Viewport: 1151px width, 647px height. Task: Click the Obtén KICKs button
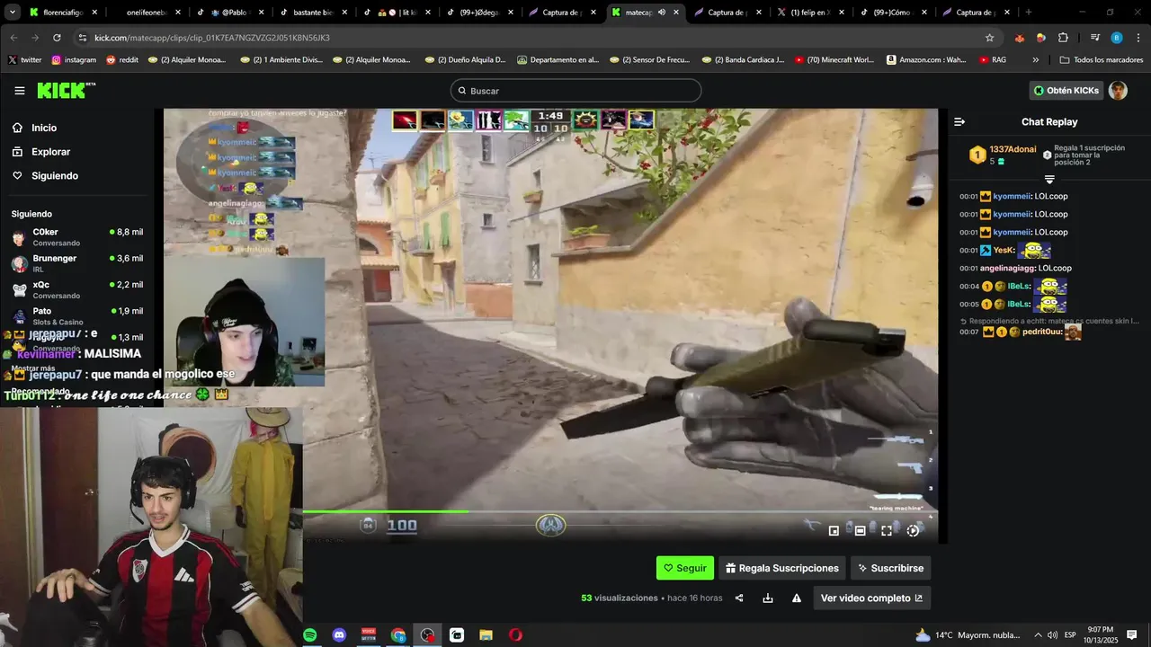pos(1066,91)
